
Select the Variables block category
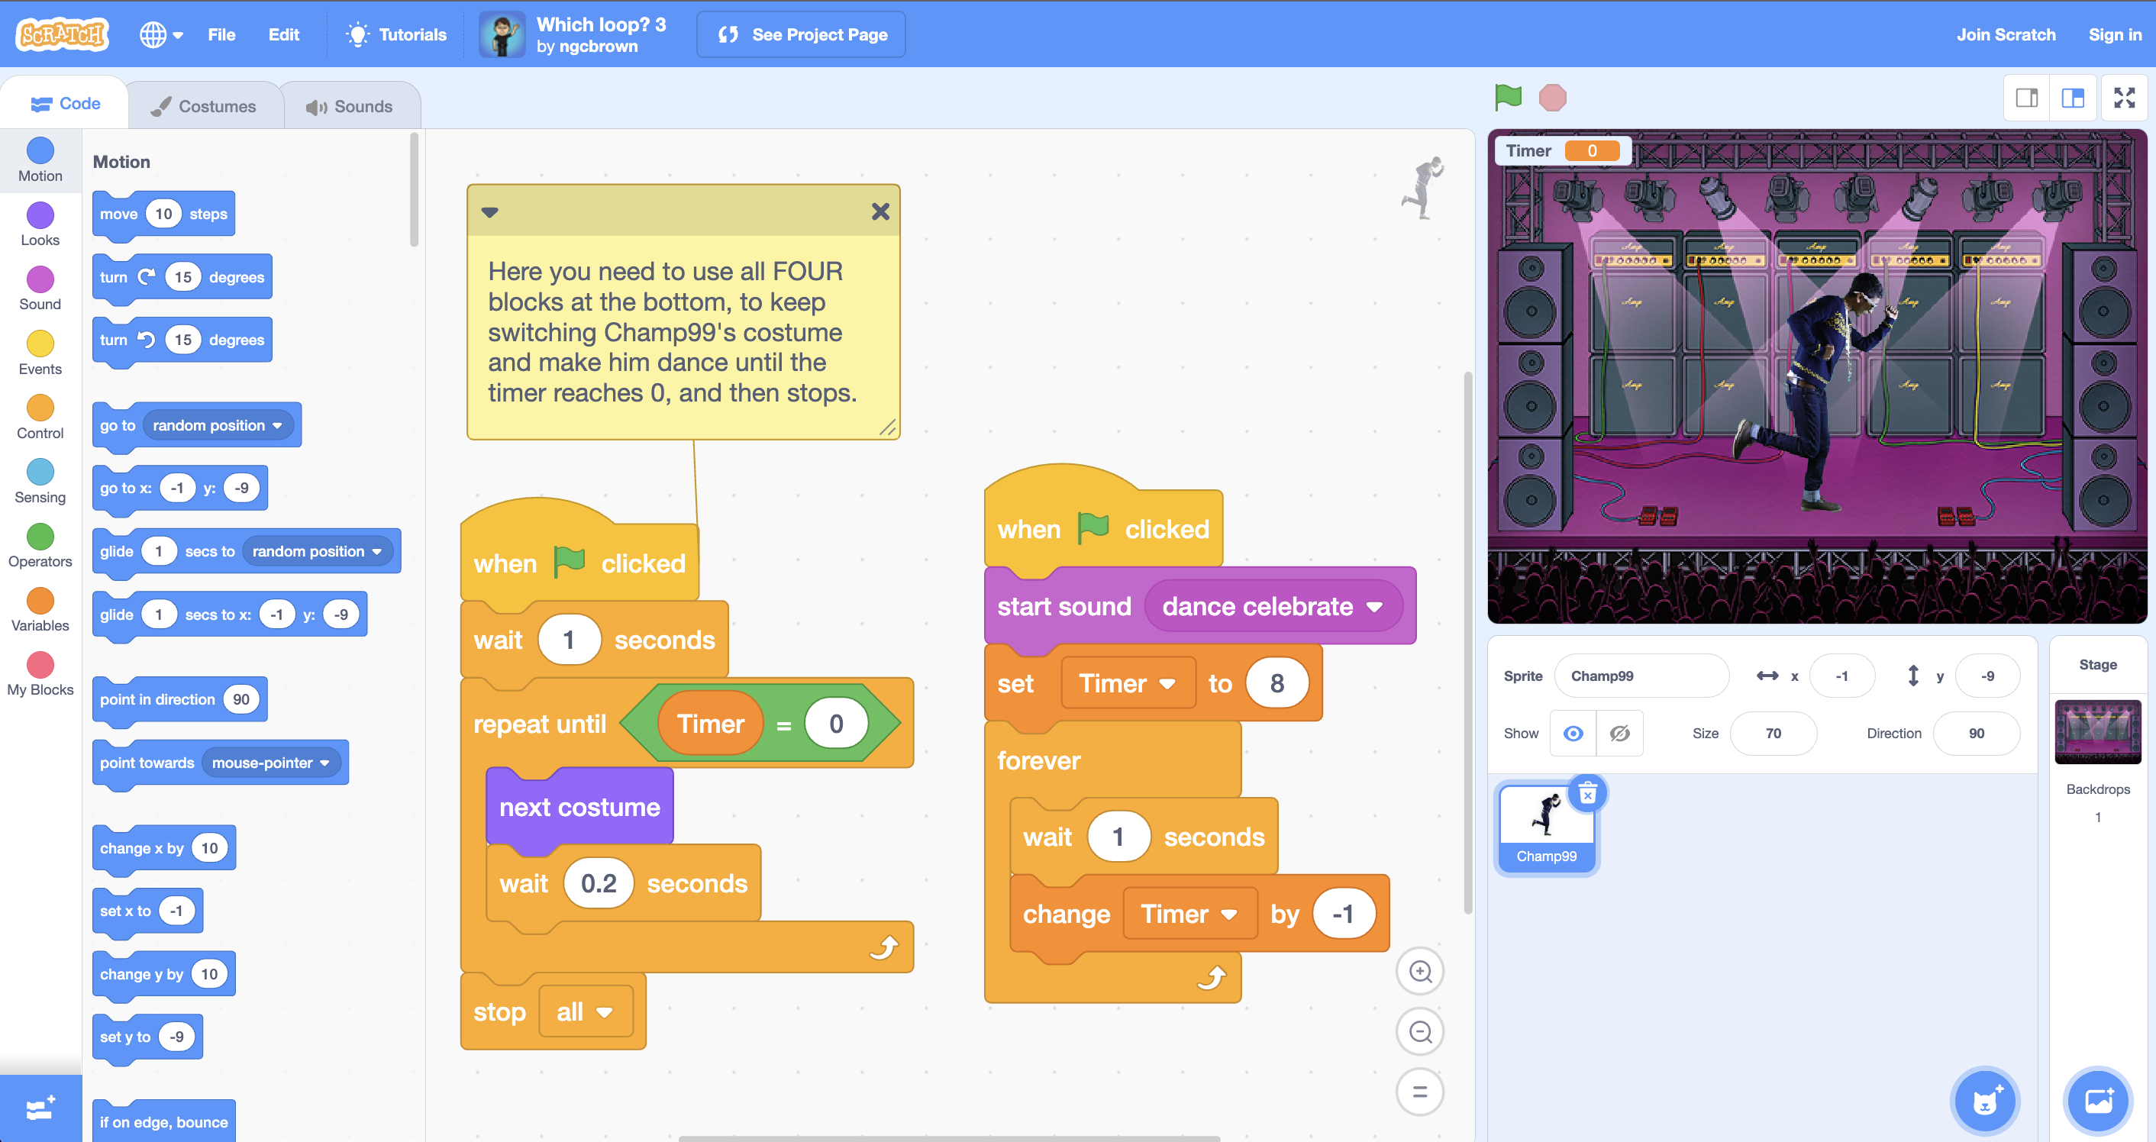coord(40,610)
